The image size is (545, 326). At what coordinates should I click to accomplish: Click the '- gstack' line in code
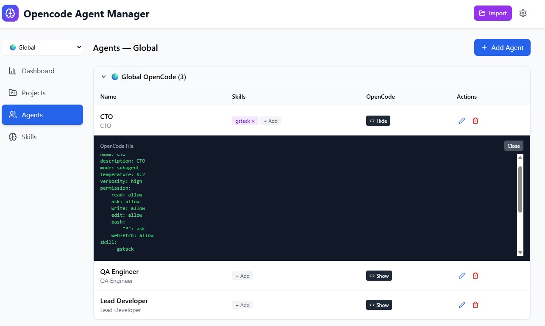(122, 249)
